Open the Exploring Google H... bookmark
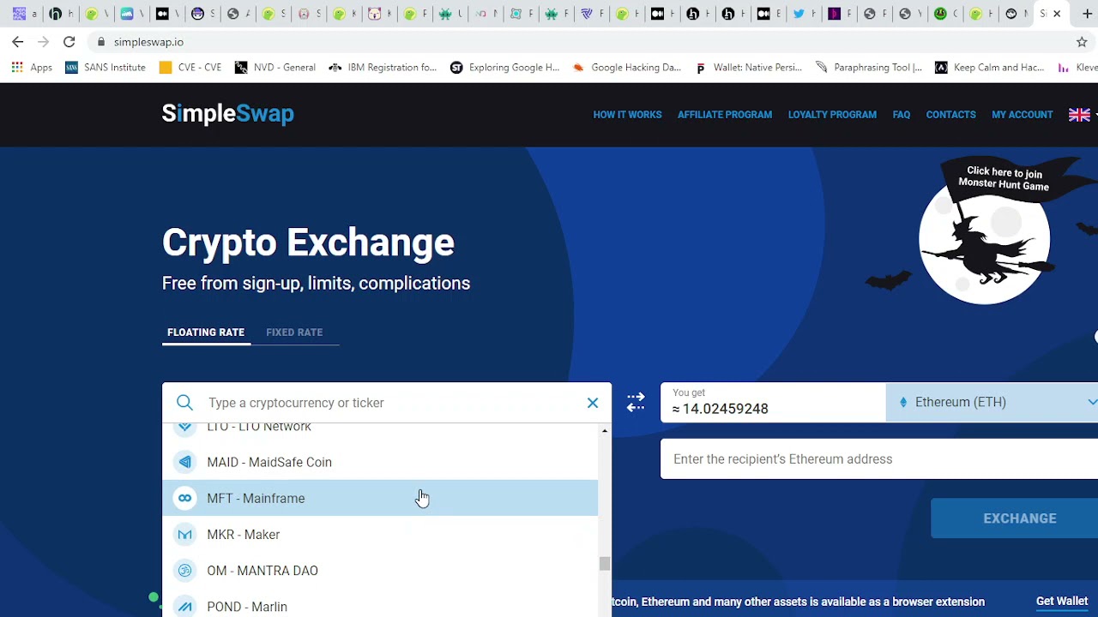 tap(504, 68)
